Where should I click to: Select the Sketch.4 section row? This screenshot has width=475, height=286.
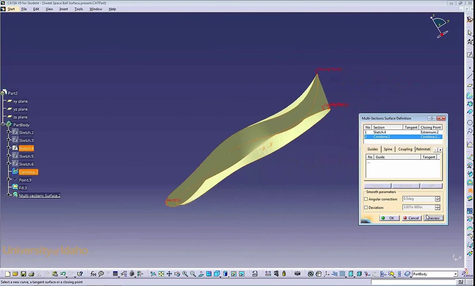coord(403,132)
